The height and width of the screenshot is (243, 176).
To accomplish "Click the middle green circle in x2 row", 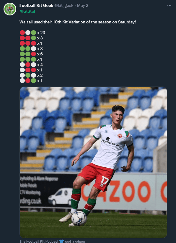I will [28, 75].
